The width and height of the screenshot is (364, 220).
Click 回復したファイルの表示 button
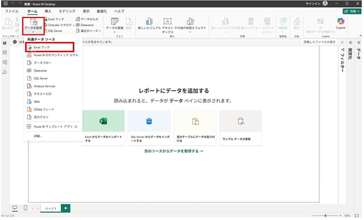319,42
